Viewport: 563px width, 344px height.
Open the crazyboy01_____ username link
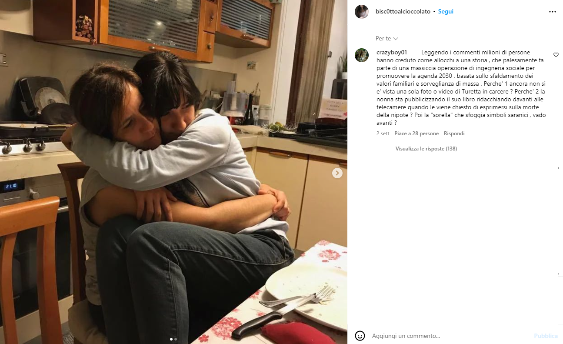tap(398, 52)
